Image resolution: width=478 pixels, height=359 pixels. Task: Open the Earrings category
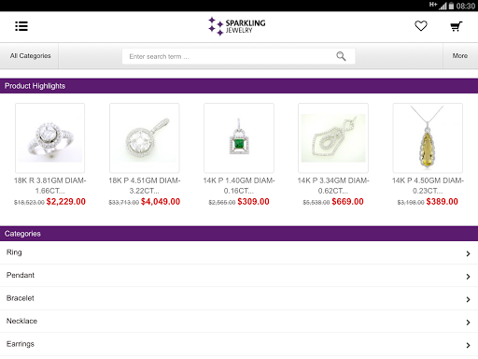coord(239,344)
